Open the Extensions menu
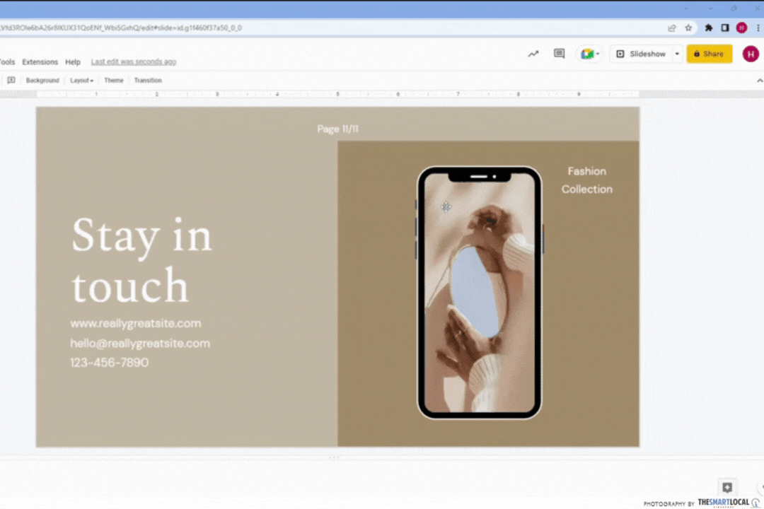This screenshot has height=509, width=764. tap(40, 62)
